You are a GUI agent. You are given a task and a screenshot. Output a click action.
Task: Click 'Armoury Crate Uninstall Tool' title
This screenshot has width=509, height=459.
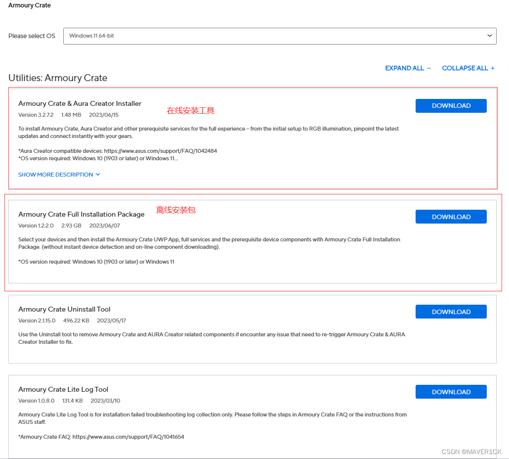pyautogui.click(x=64, y=309)
